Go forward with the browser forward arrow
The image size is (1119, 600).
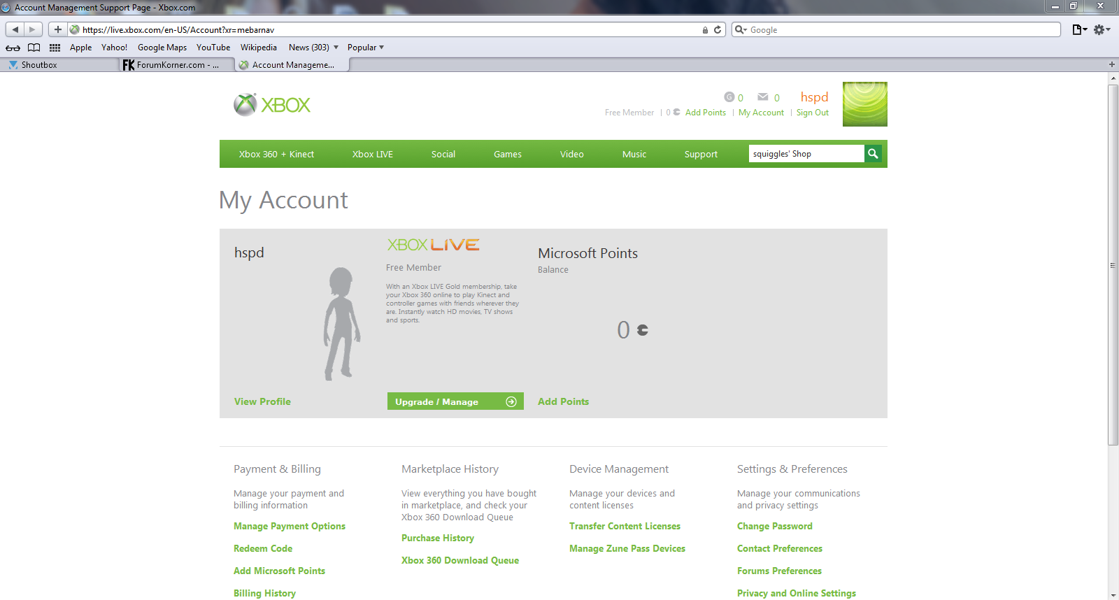click(x=33, y=29)
